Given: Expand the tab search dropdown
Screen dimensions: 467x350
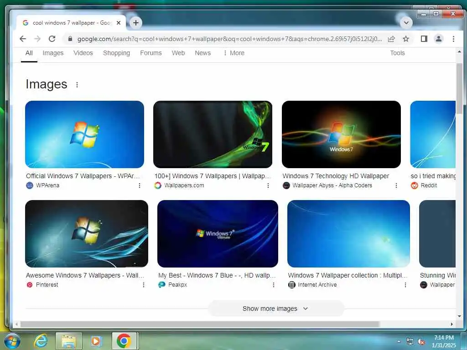Looking at the screenshot, I should [406, 23].
